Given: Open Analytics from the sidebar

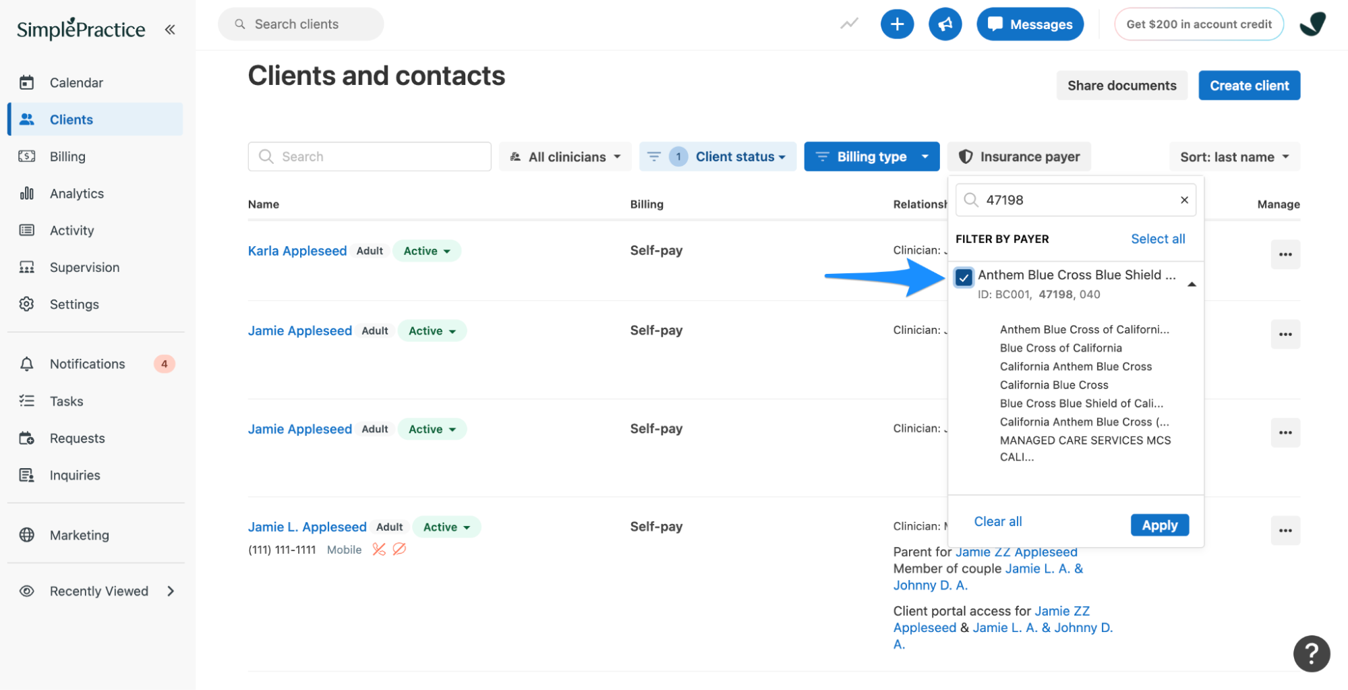Looking at the screenshot, I should click(96, 194).
